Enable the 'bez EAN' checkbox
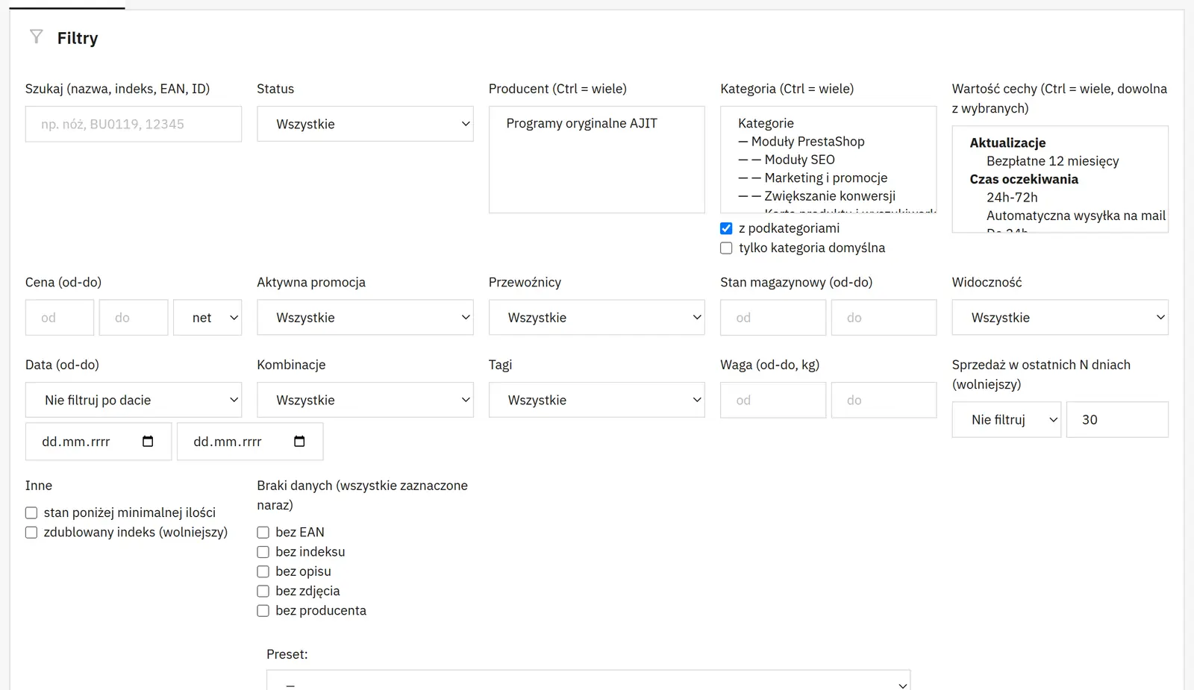Viewport: 1194px width, 690px height. [263, 532]
